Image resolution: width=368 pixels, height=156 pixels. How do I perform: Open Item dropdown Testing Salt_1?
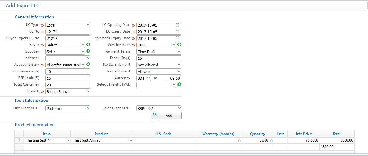pyautogui.click(x=68, y=140)
